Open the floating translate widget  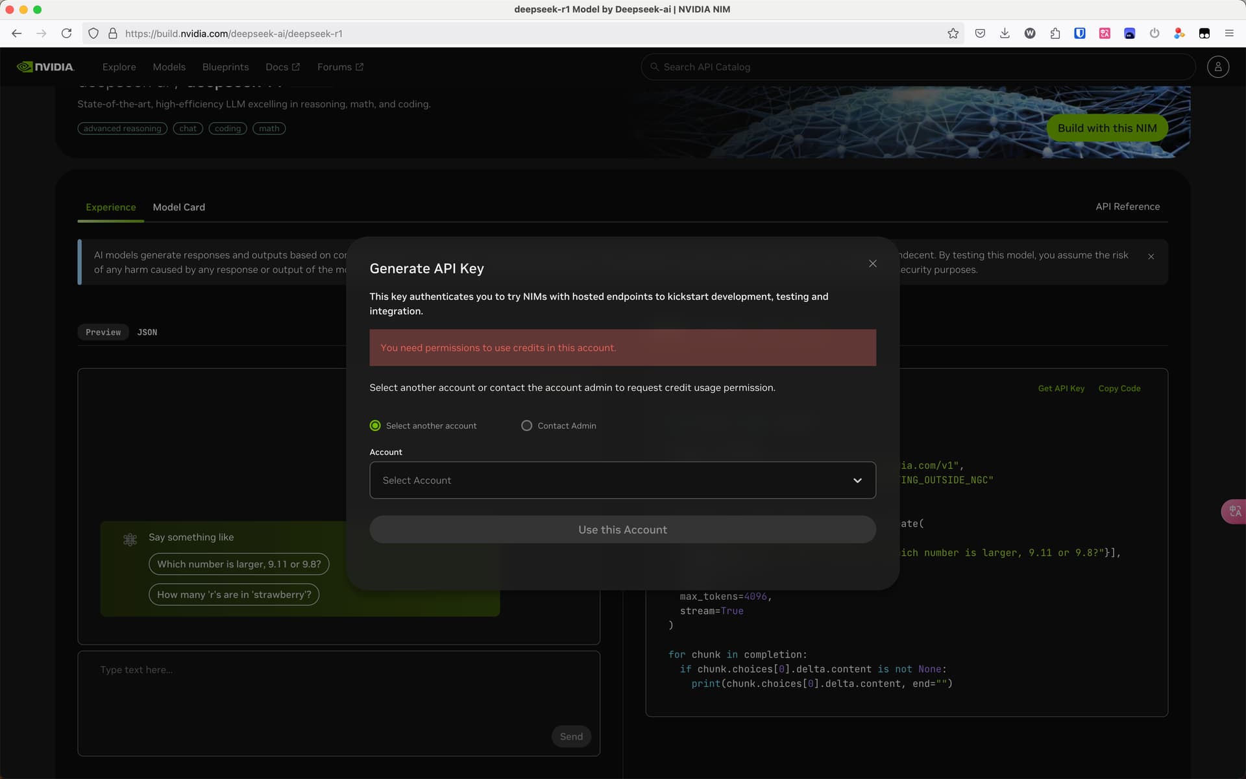1234,512
